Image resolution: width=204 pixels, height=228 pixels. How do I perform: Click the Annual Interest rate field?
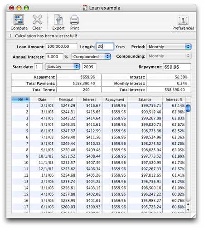tap(54, 57)
